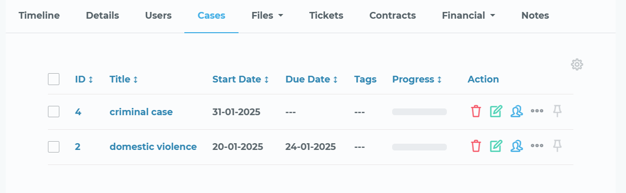The width and height of the screenshot is (626, 193).
Task: Delete the domestic violence case
Action: (x=475, y=146)
